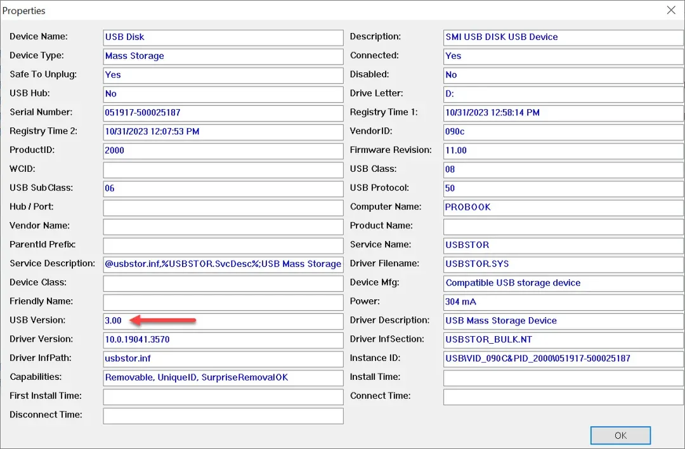Close the Properties dialog window
Image resolution: width=685 pixels, height=449 pixels.
670,10
